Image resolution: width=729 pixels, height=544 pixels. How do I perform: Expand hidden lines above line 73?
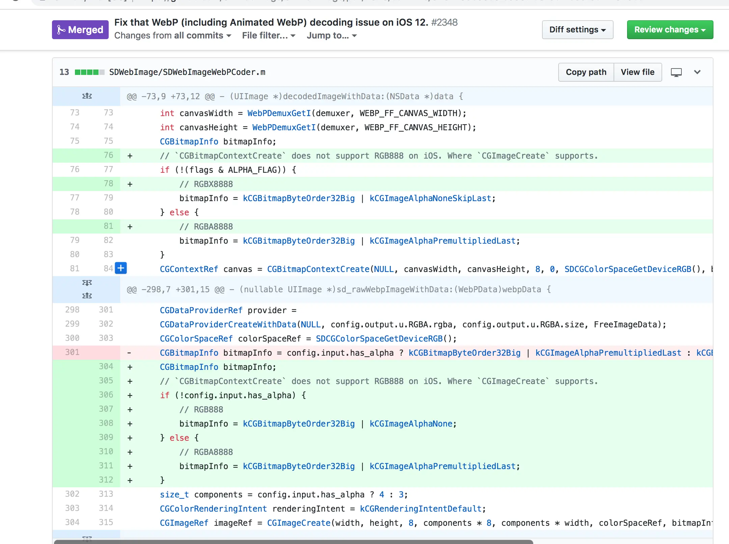click(87, 96)
